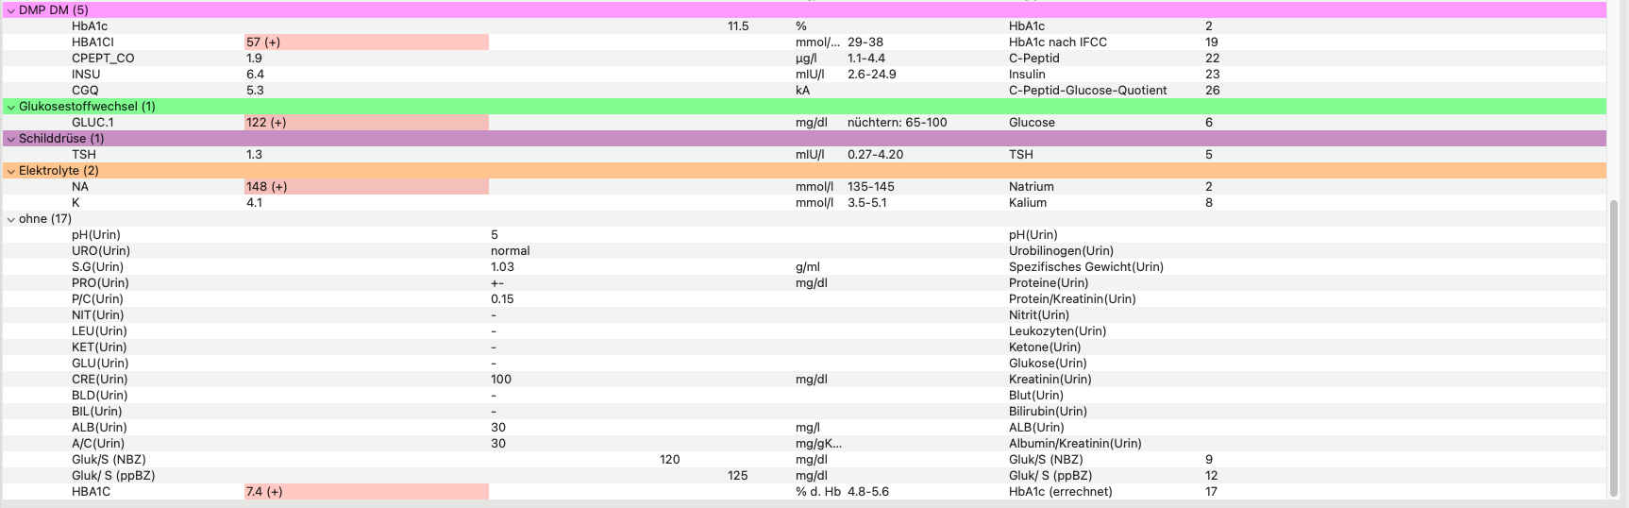Viewport: 1629px width, 508px height.
Task: Collapse the Glukosestoffwechsel (1) group
Action: click(x=10, y=107)
